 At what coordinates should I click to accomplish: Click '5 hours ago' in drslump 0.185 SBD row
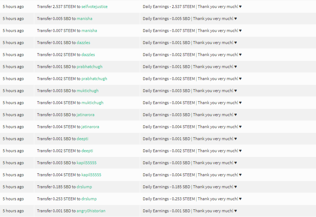click(x=13, y=187)
